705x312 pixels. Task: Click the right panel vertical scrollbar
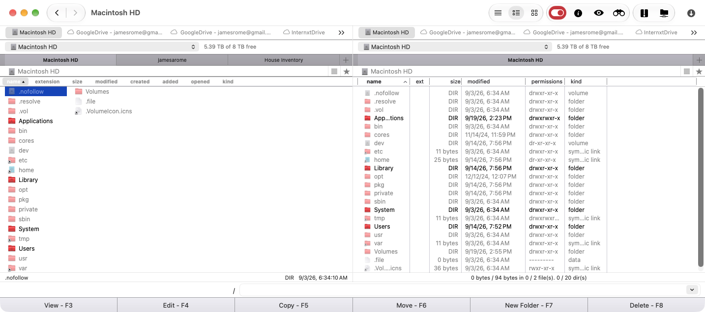click(x=701, y=178)
